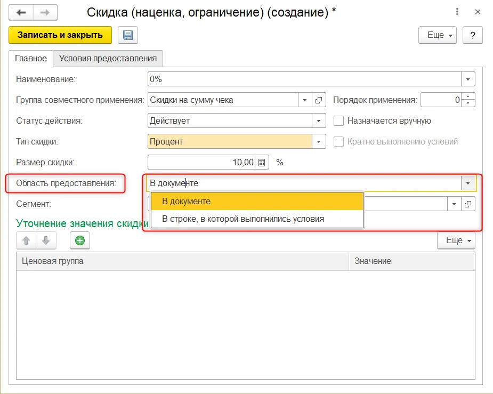Move the price group row down
Image resolution: width=493 pixels, height=394 pixels.
click(46, 240)
